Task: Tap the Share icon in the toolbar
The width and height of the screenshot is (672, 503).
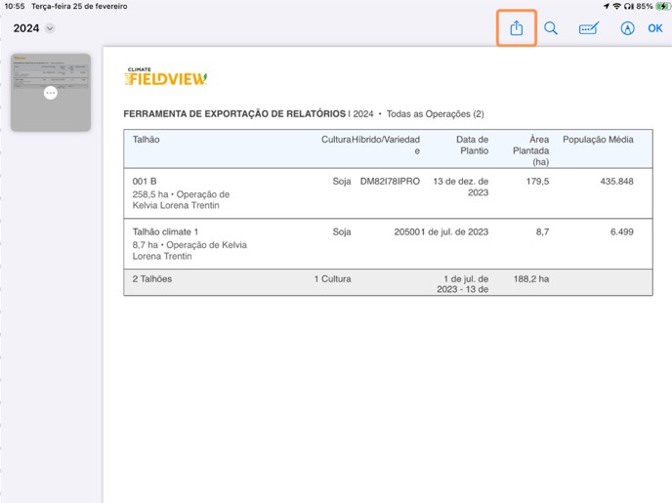Action: point(516,28)
